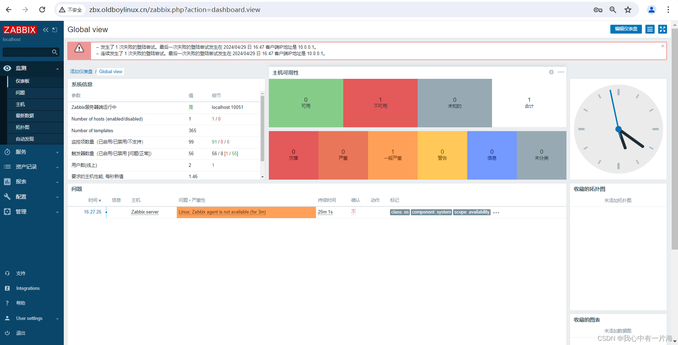Image resolution: width=678 pixels, height=345 pixels.
Task: Click the 91 enabled items link
Action: coord(214,142)
